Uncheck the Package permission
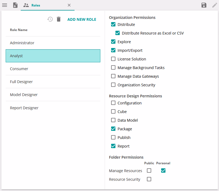Screen dimensions: 219x191 tap(113, 129)
